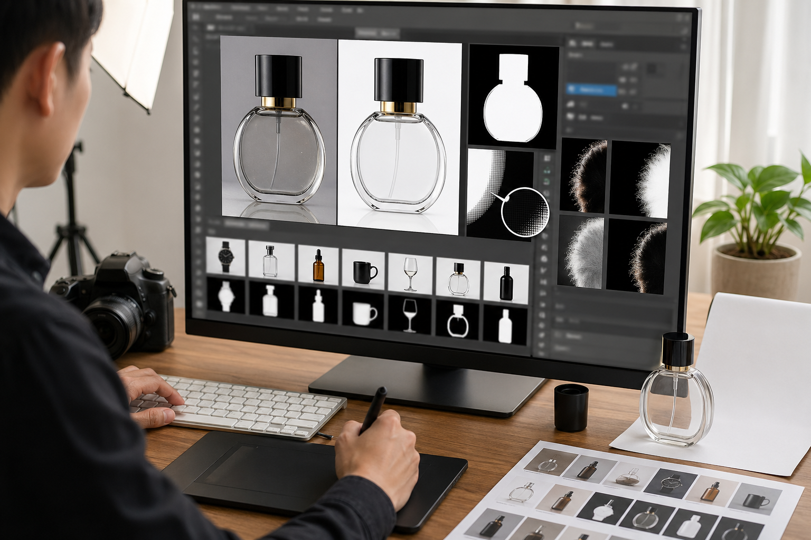Click the circular magnified edge detail
The width and height of the screenshot is (811, 540).
[x=525, y=212]
